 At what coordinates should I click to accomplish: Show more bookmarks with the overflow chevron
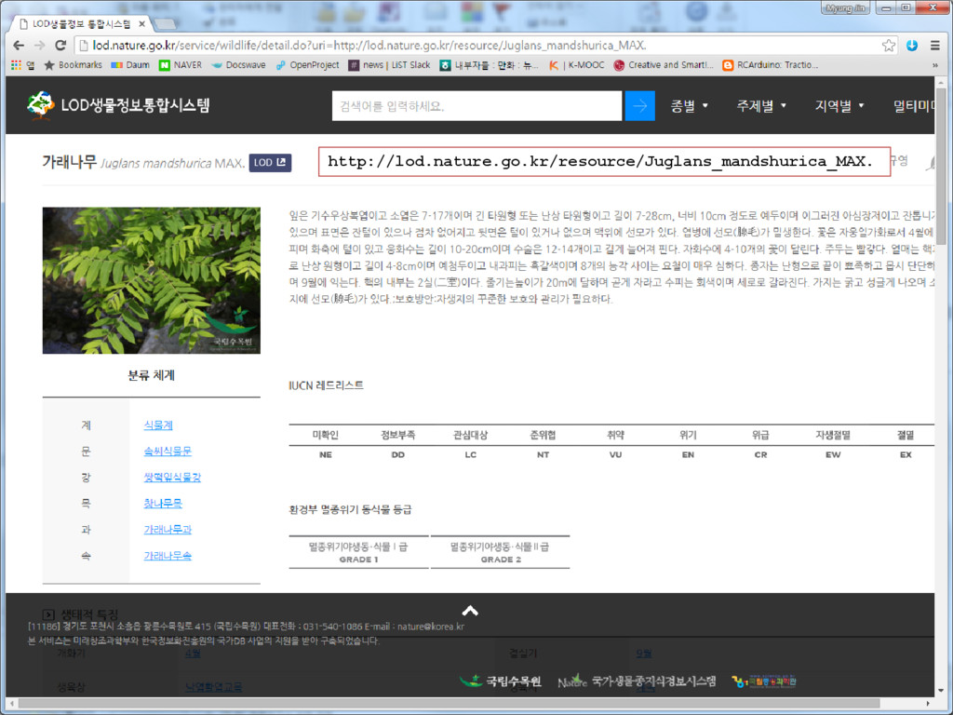934,64
